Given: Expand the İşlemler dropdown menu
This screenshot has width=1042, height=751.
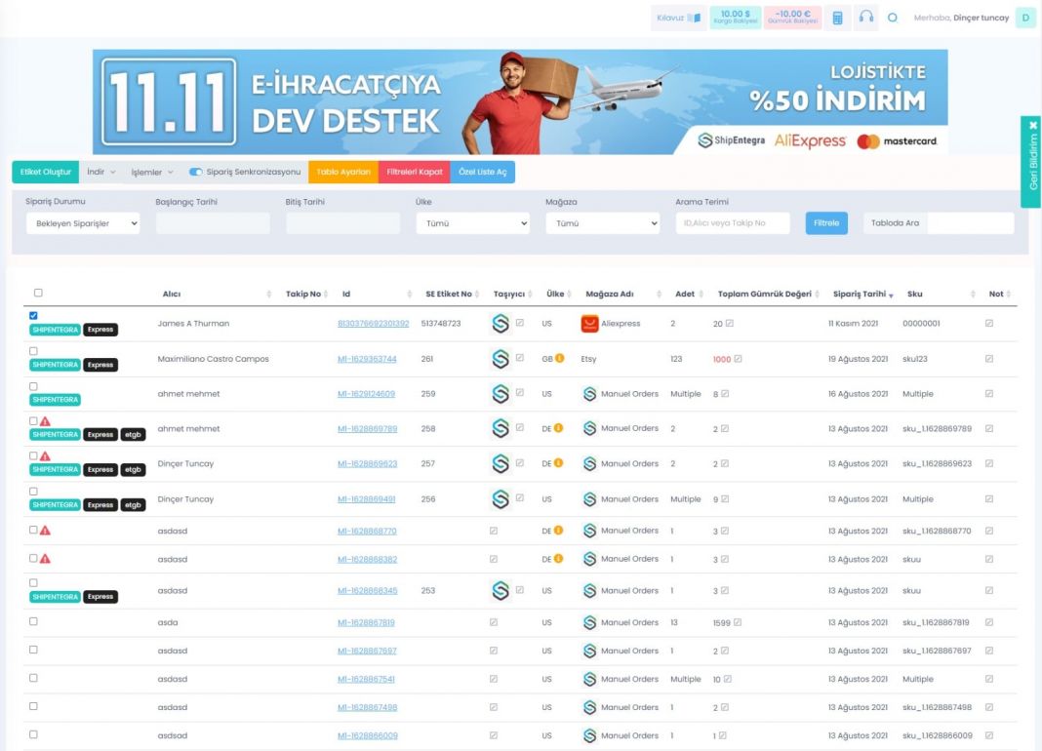Looking at the screenshot, I should [151, 172].
